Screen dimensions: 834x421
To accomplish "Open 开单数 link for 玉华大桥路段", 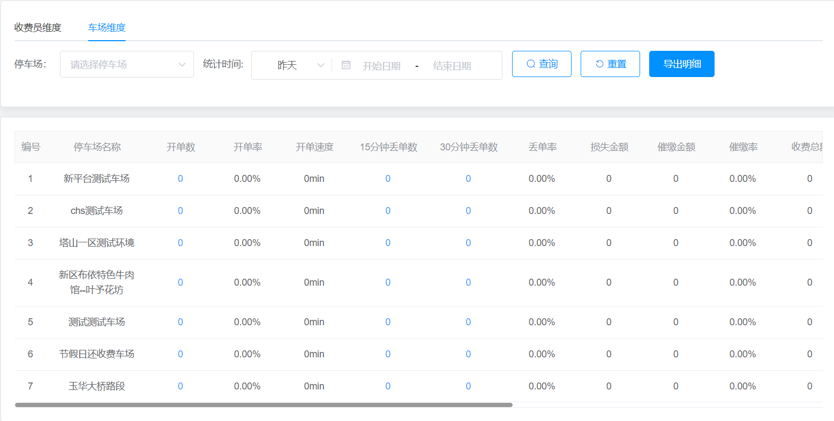I will click(181, 386).
